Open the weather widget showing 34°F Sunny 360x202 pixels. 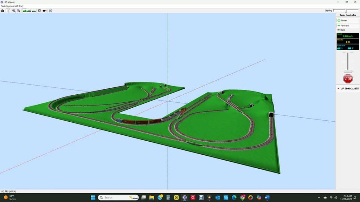tap(9, 197)
